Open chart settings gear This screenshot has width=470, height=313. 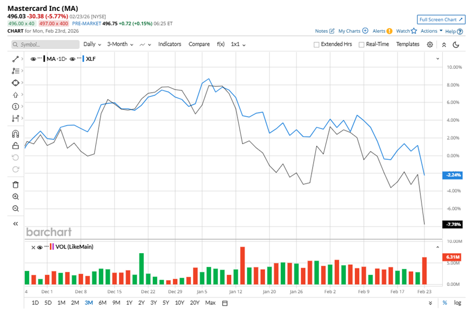coord(430,45)
